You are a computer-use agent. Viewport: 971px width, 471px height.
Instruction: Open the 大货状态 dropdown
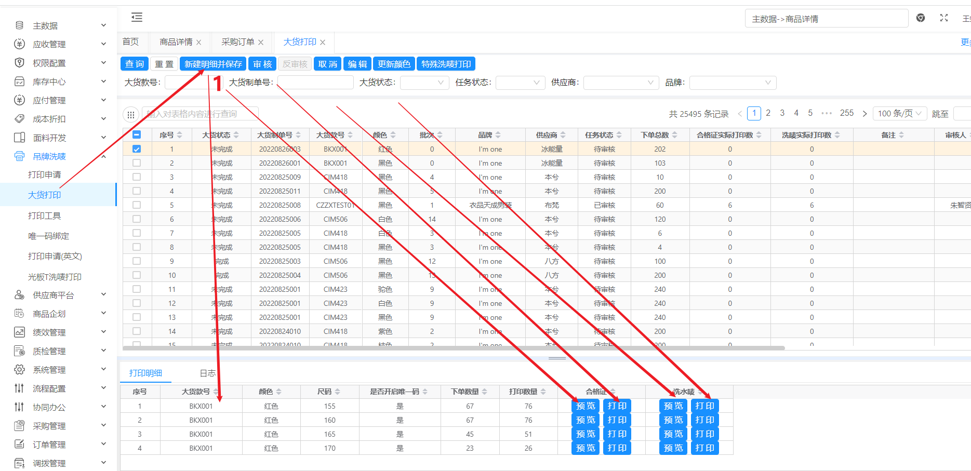pos(424,83)
